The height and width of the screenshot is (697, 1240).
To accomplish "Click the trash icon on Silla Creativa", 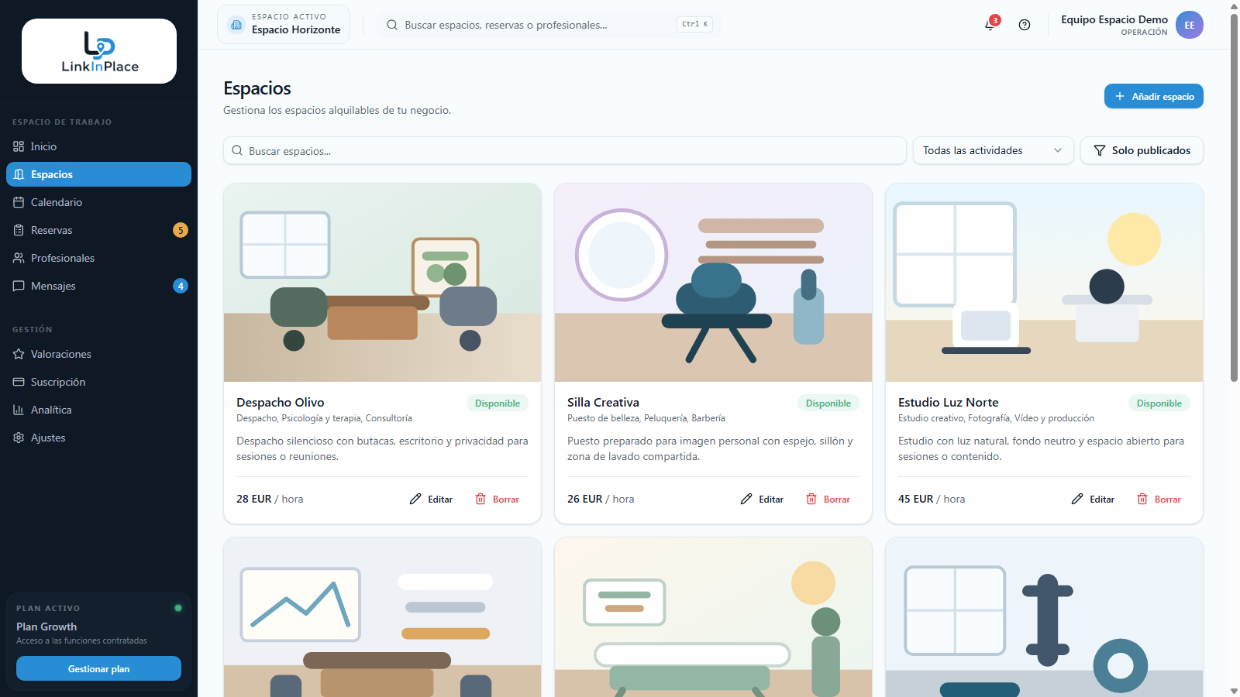I will click(x=811, y=500).
